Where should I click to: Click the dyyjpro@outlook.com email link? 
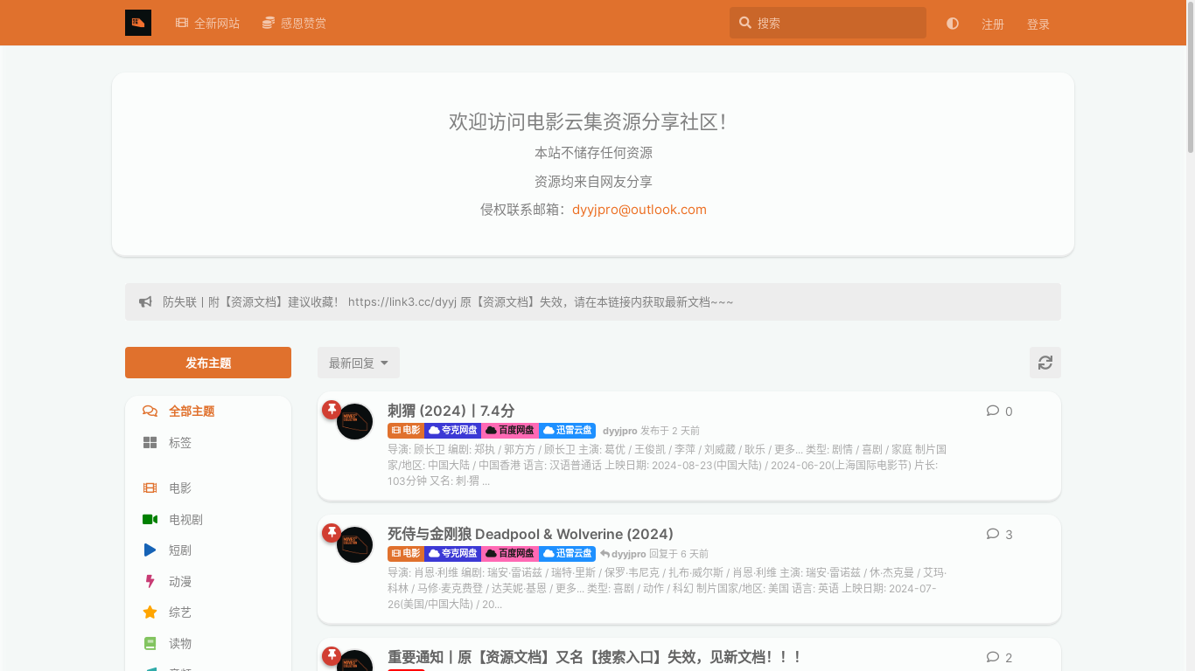pos(639,210)
